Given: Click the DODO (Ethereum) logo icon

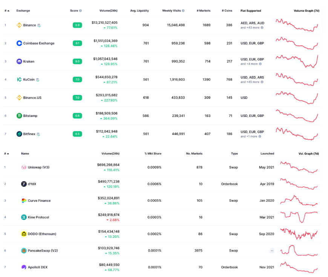Looking at the screenshot, I should [24, 234].
